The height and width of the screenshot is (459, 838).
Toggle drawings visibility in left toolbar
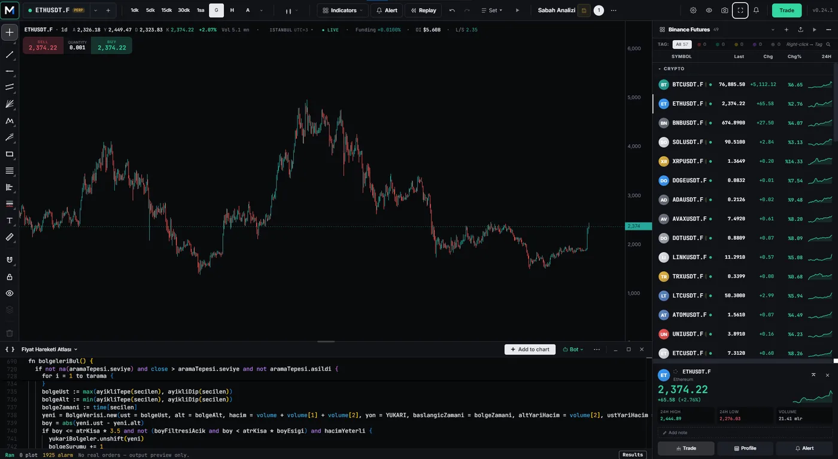10,293
